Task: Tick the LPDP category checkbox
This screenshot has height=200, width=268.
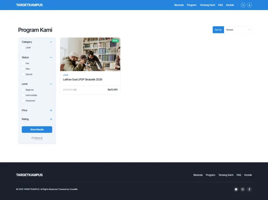Action: [23, 48]
